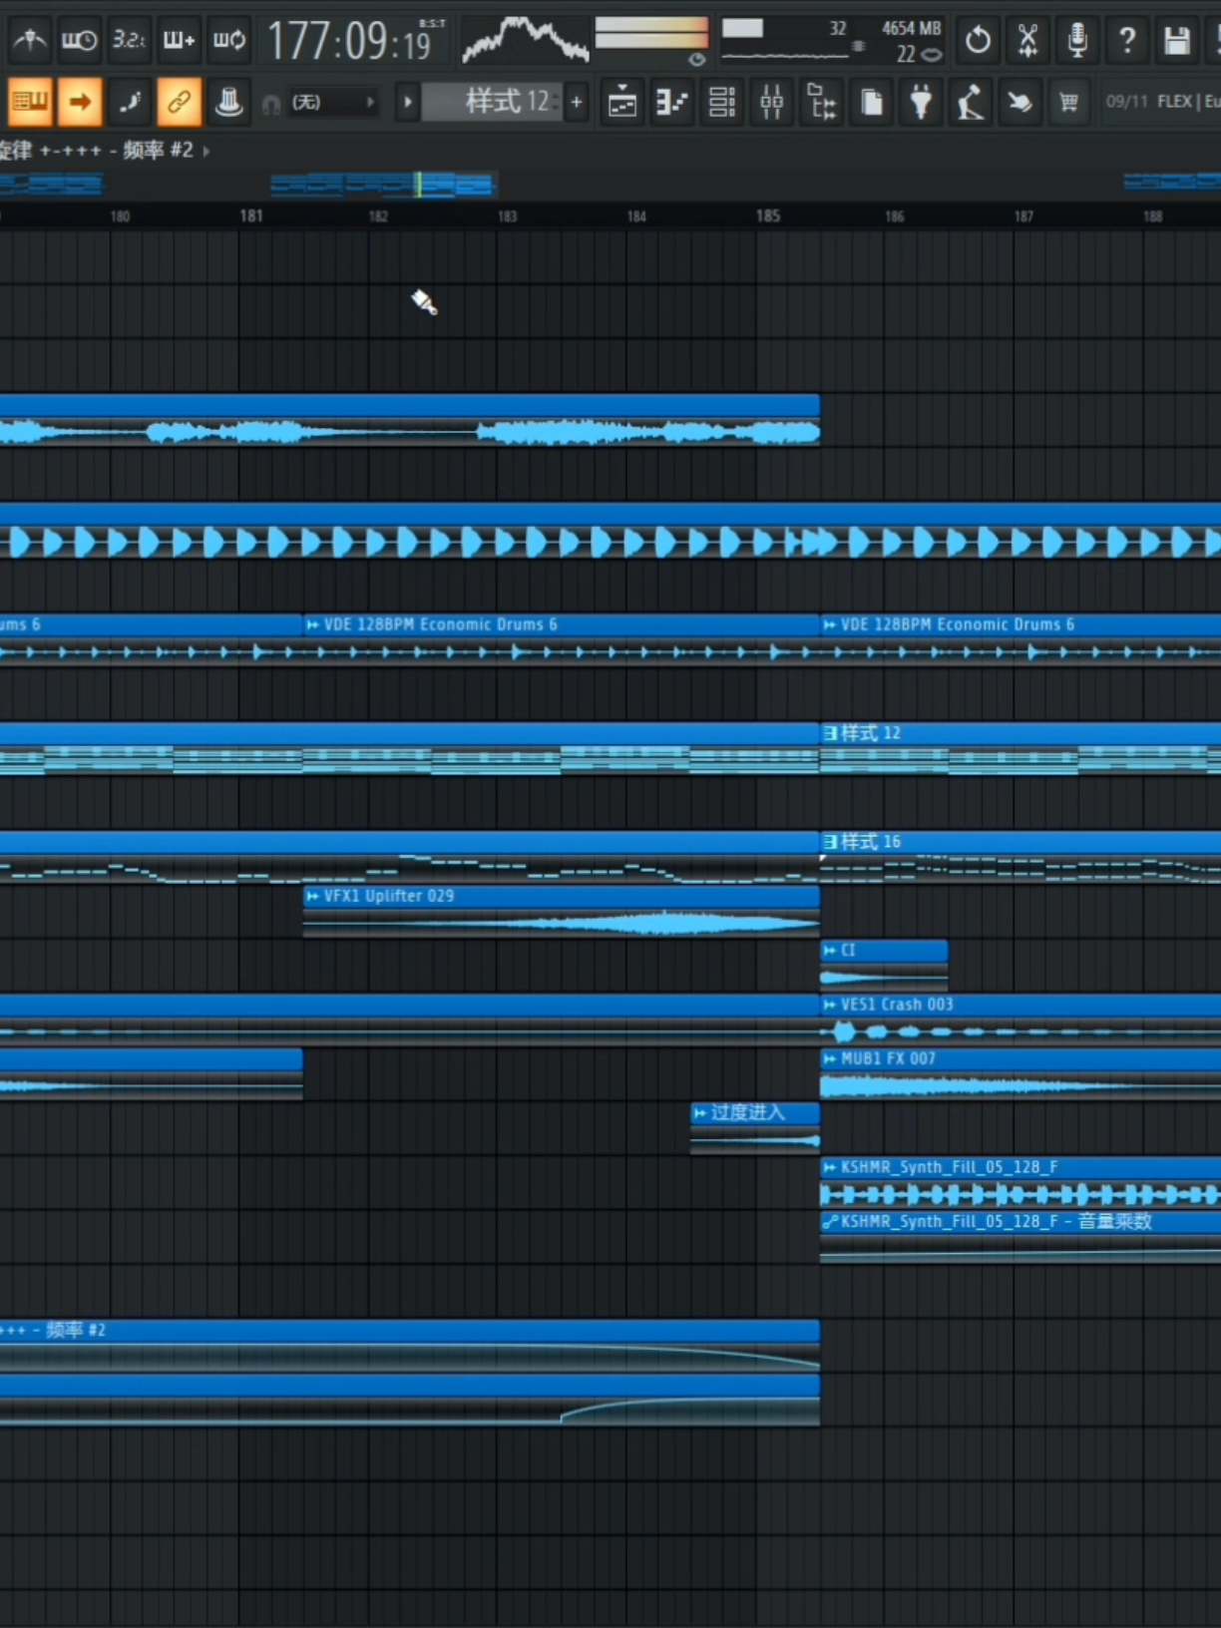This screenshot has height=1628, width=1221.
Task: Click bar 183 on the timeline ruler
Action: pos(508,216)
